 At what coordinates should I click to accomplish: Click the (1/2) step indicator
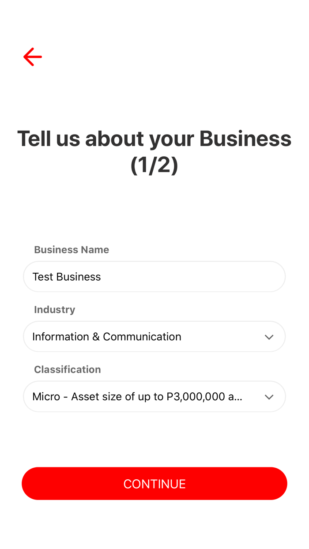[x=154, y=165]
